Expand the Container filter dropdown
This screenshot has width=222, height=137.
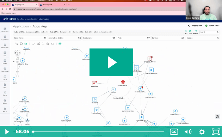pos(66,32)
